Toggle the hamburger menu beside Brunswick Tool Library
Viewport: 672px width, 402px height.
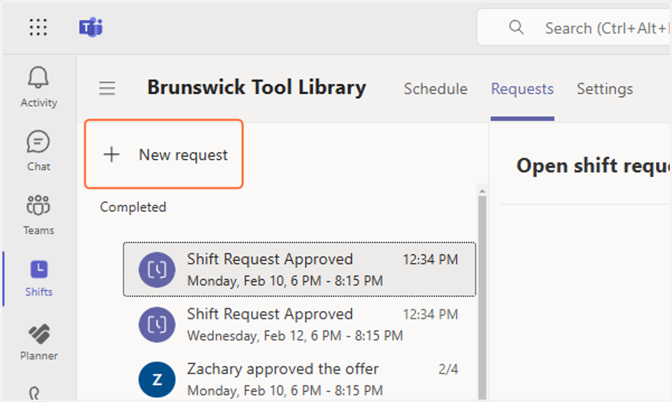(107, 88)
